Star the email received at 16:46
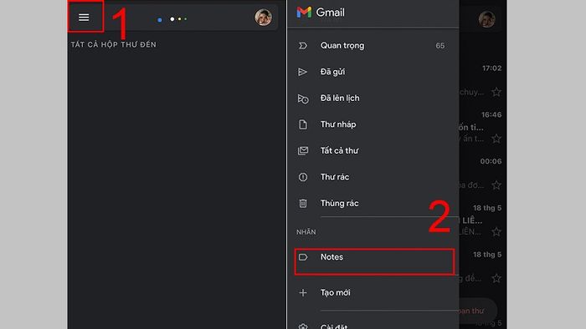 tap(496, 139)
